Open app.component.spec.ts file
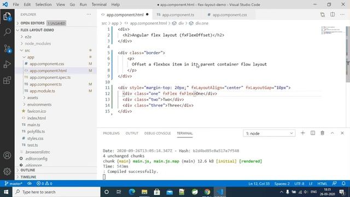Viewport: 350px width, 197px height. point(50,77)
